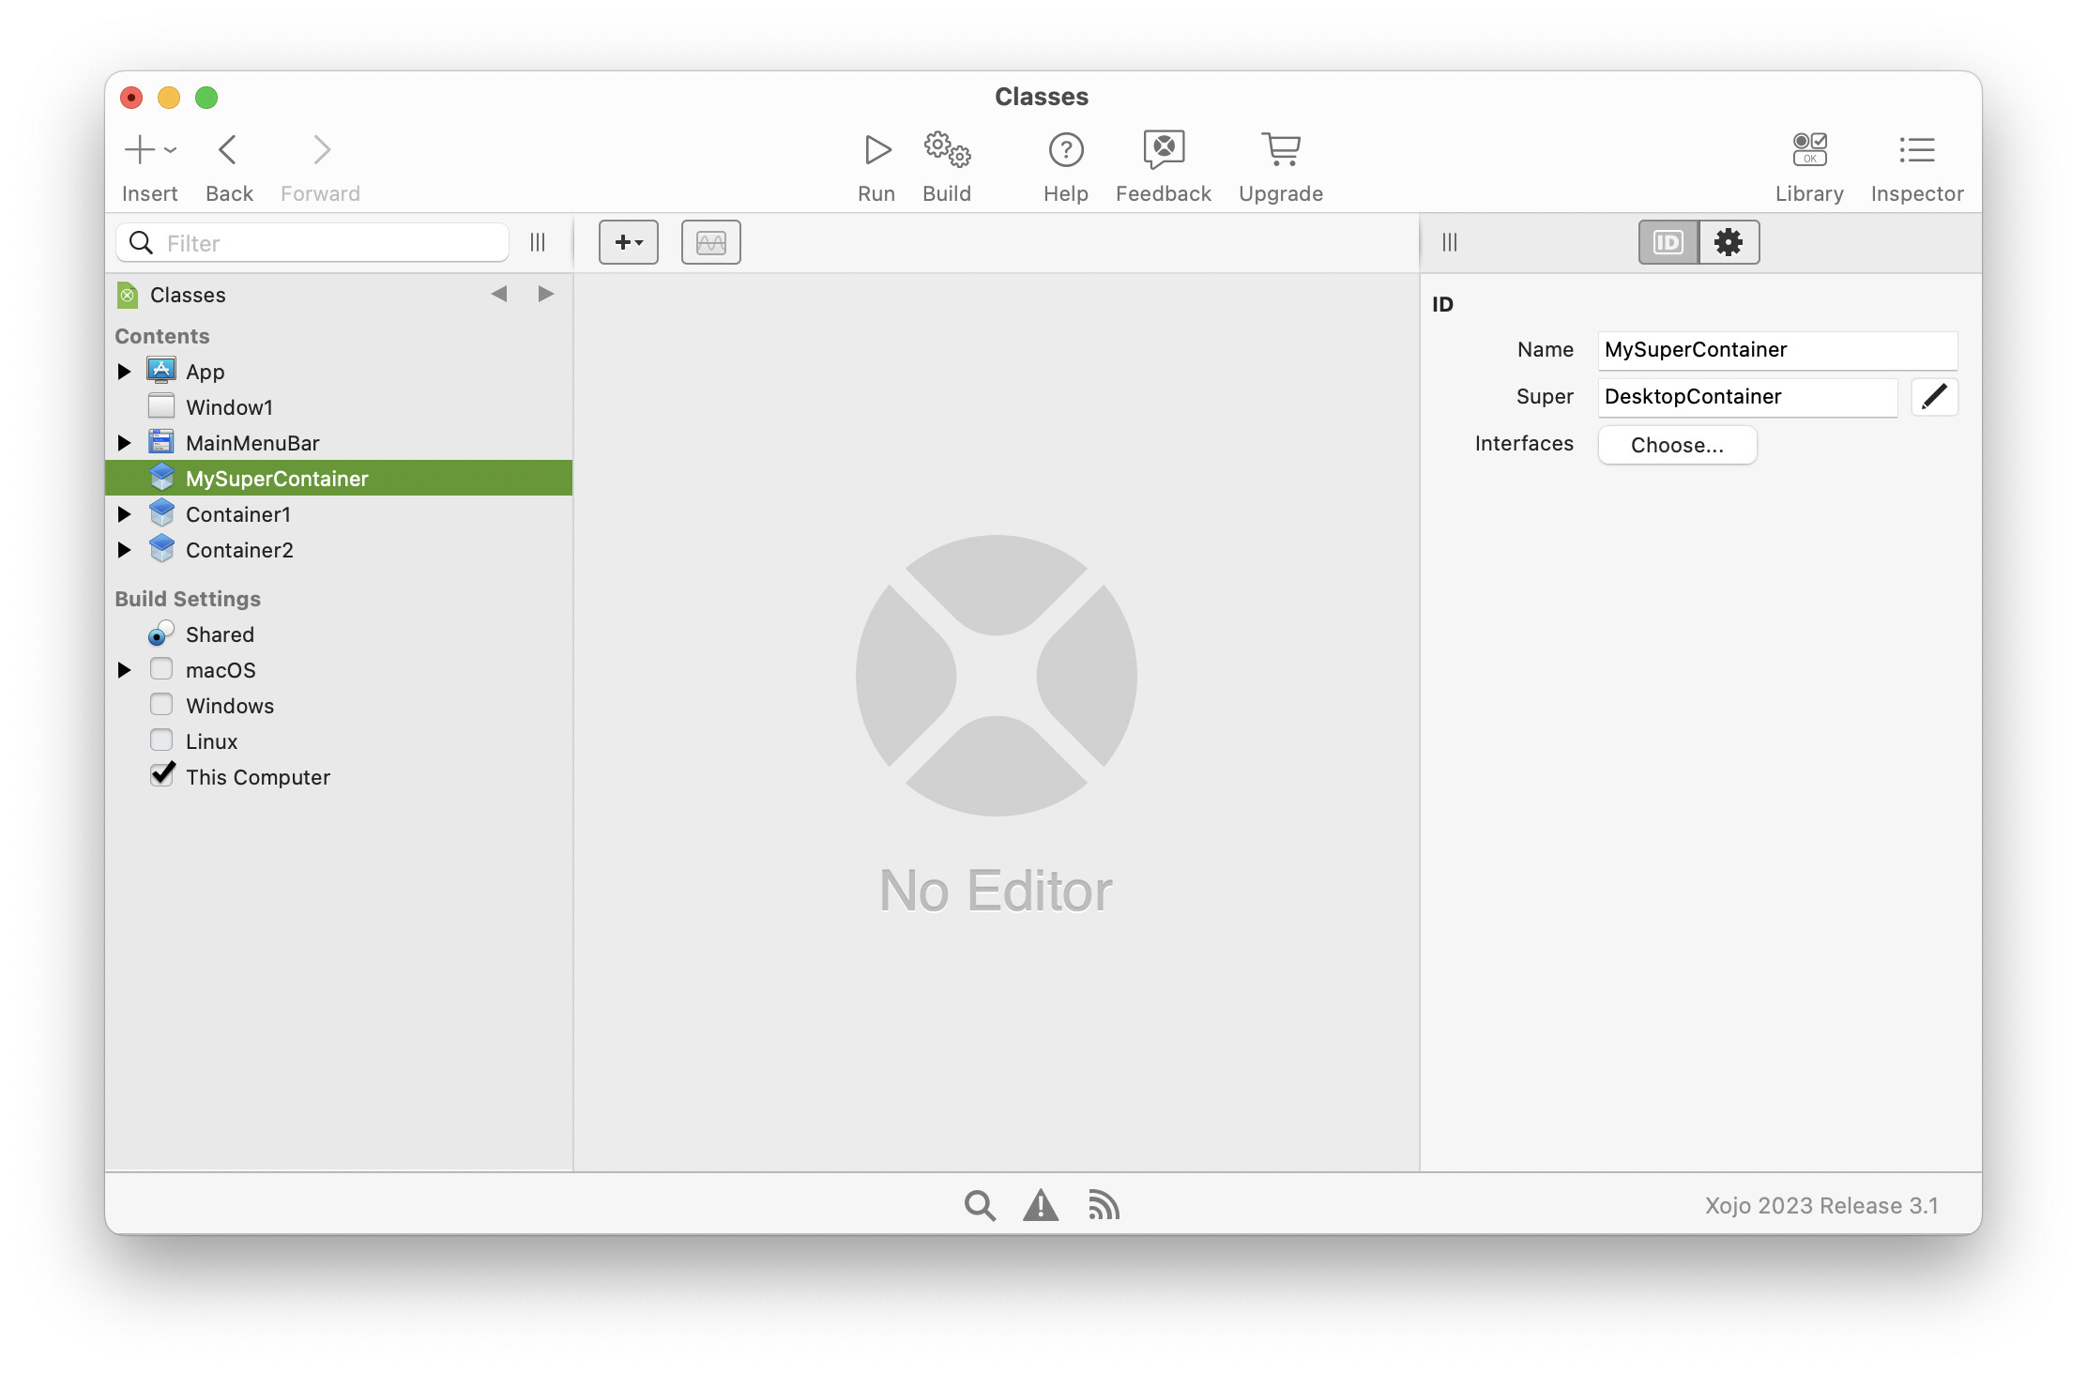The width and height of the screenshot is (2087, 1374).
Task: Click the Choose button for Interfaces
Action: [1677, 445]
